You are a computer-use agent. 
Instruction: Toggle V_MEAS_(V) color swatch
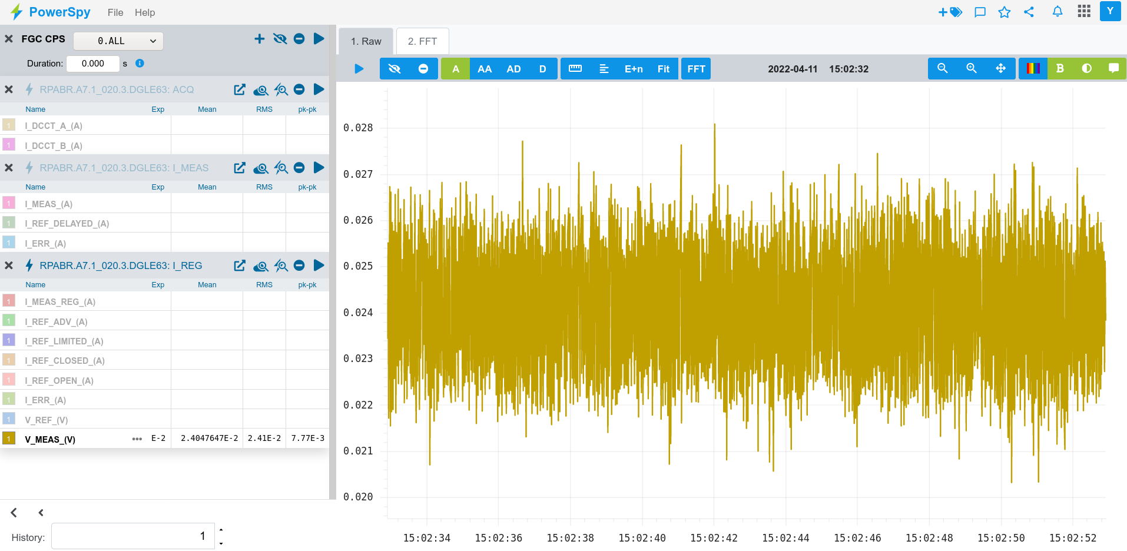click(x=9, y=438)
